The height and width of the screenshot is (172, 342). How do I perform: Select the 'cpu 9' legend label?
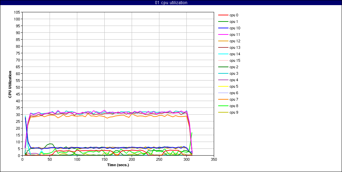(234, 112)
